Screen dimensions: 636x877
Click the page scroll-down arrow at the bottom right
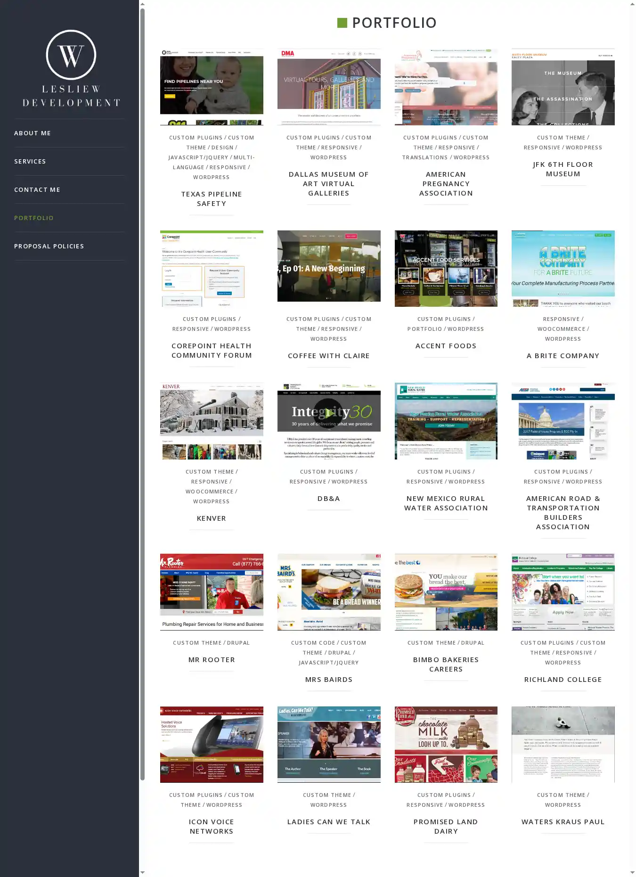point(632,873)
